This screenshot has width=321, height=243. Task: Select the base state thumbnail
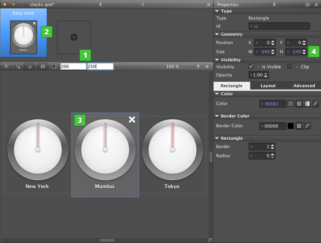tap(23, 37)
